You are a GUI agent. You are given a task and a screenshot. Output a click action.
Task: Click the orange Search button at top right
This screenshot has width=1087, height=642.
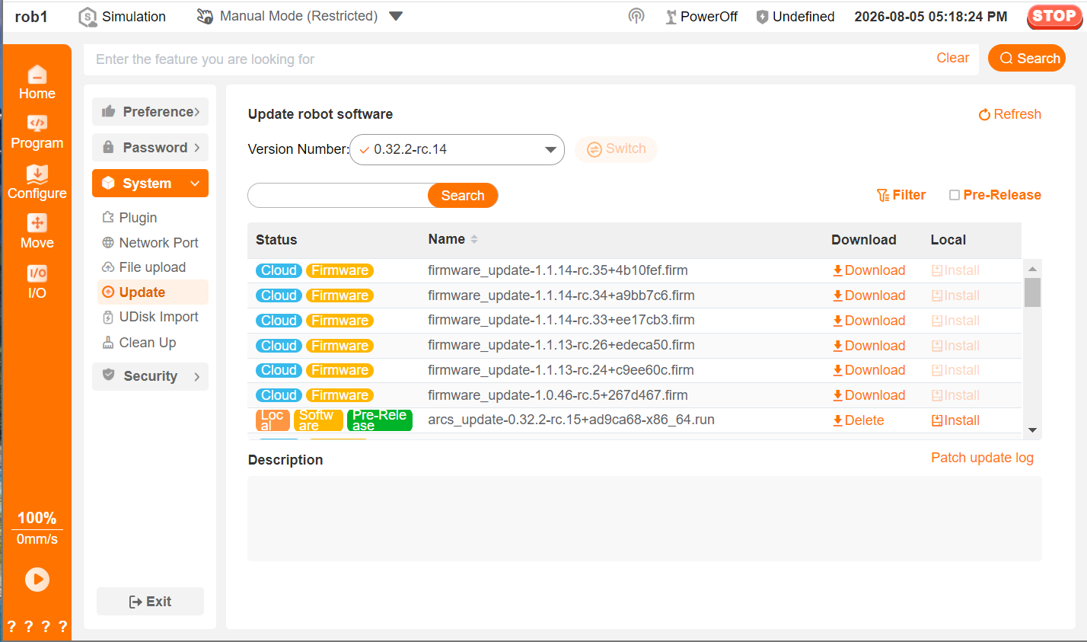click(1027, 59)
